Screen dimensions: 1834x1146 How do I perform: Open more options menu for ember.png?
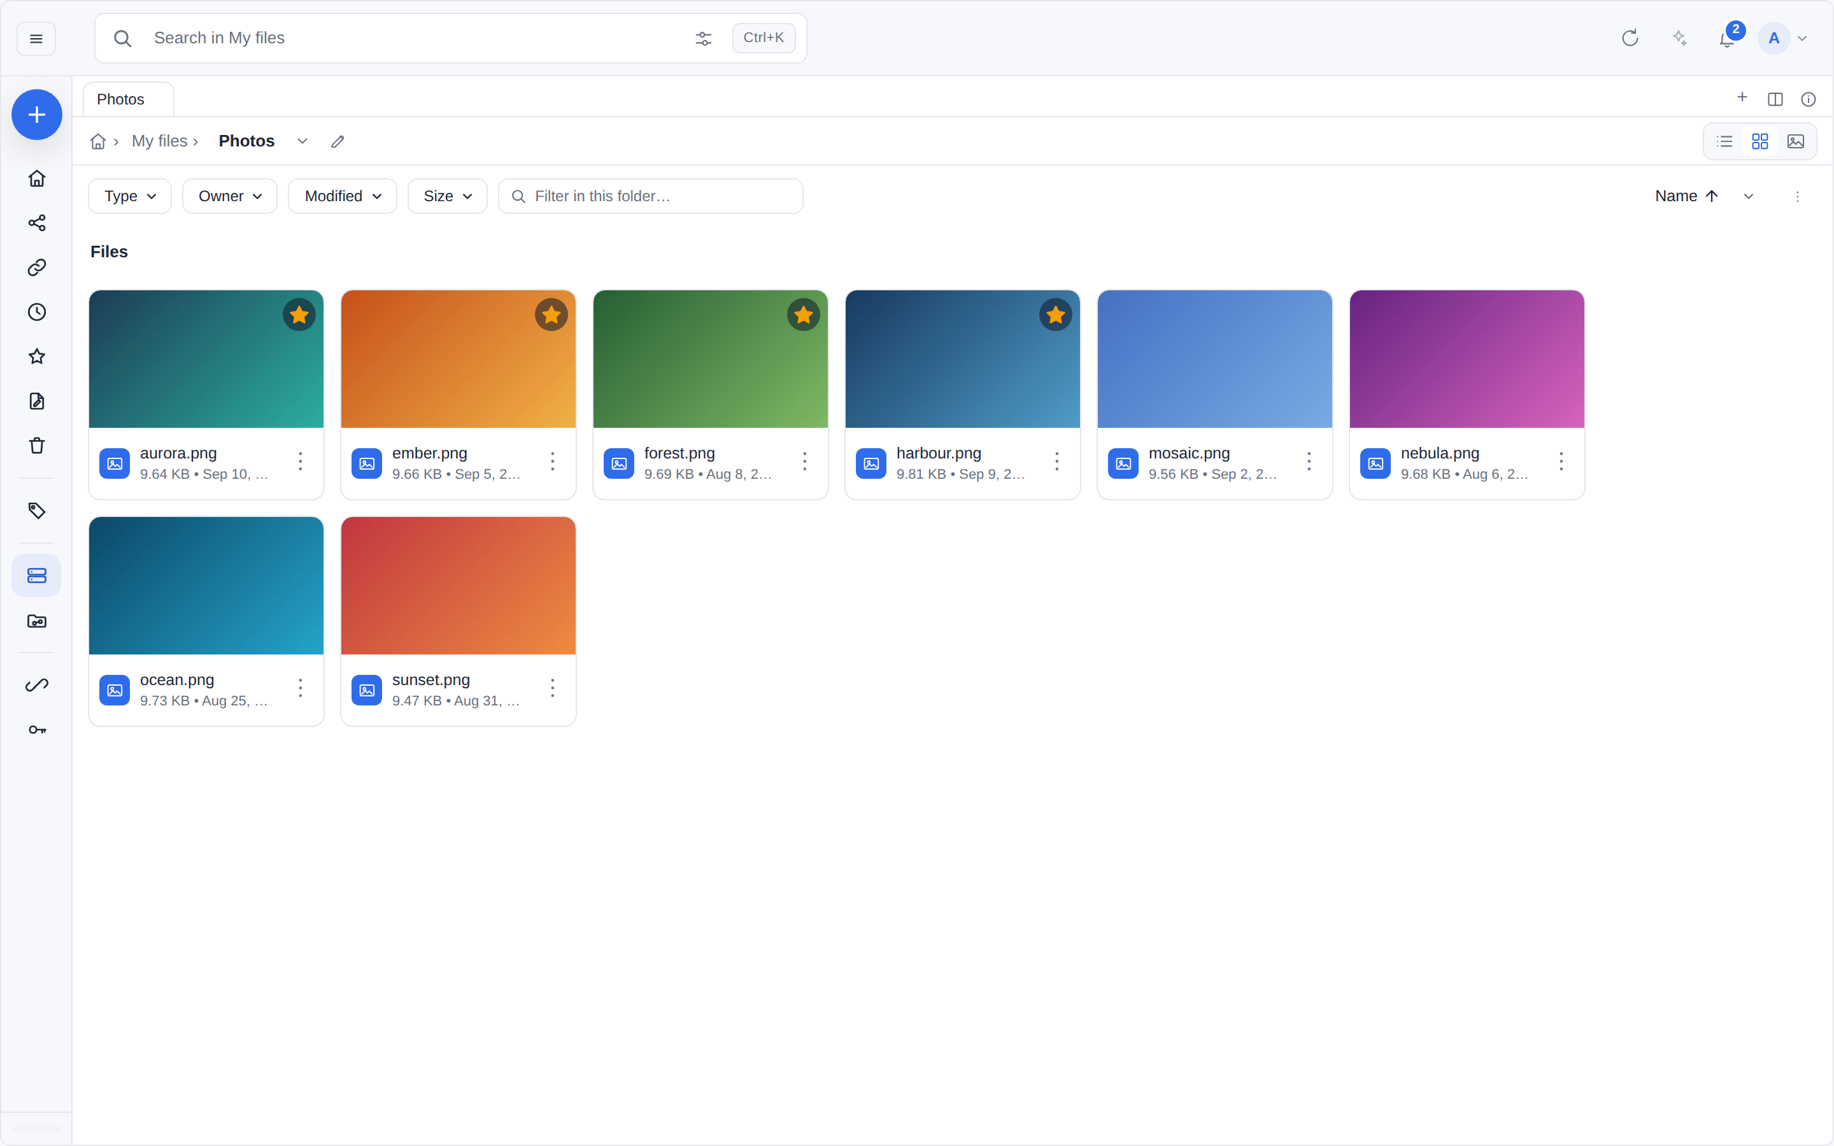553,462
